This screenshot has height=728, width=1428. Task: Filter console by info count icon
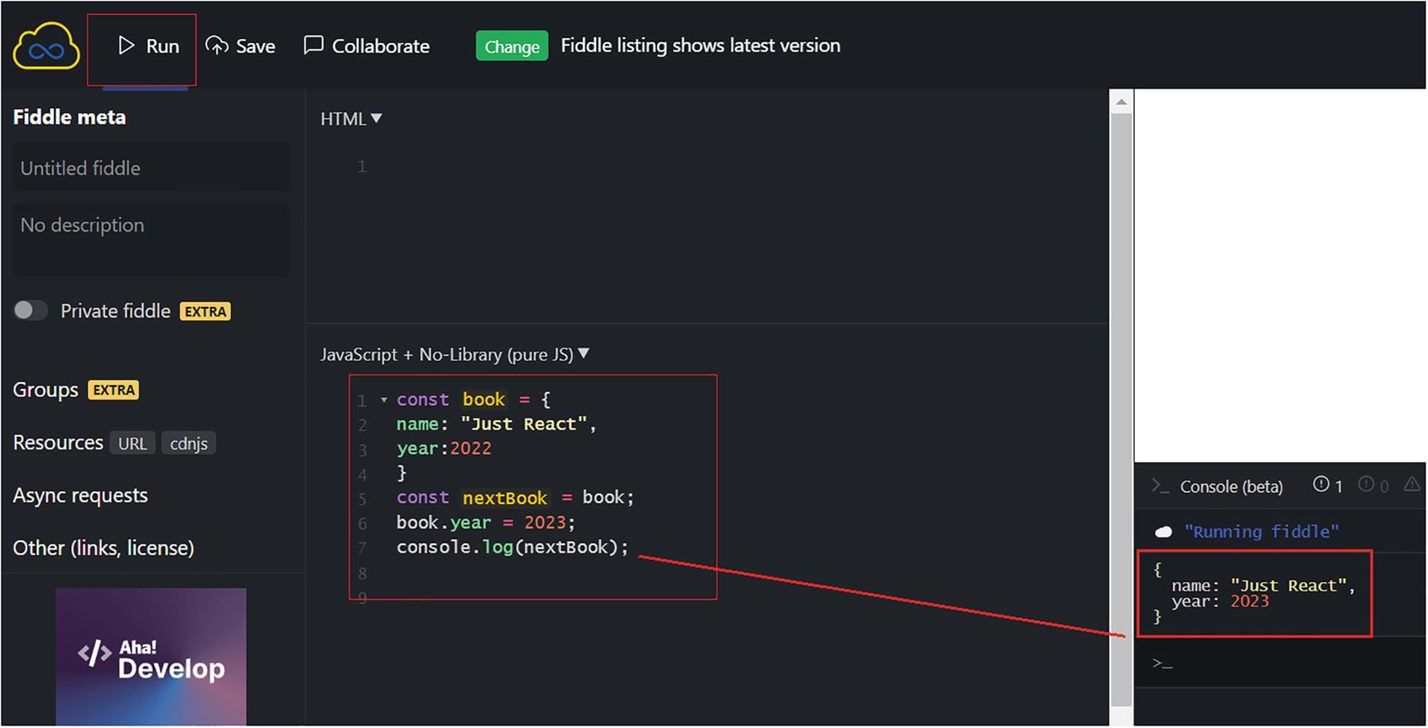tap(1321, 485)
